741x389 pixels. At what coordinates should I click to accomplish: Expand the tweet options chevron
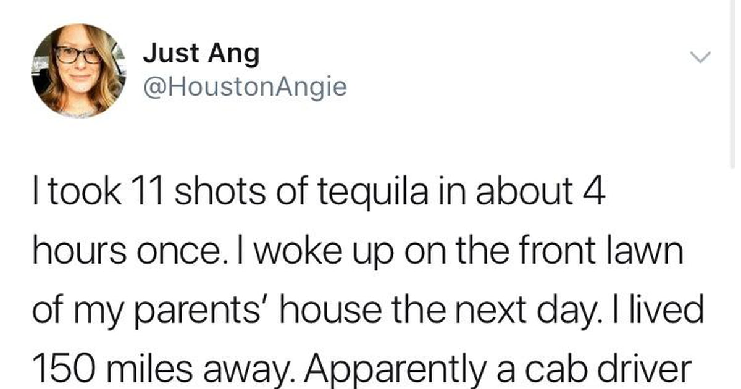point(700,57)
